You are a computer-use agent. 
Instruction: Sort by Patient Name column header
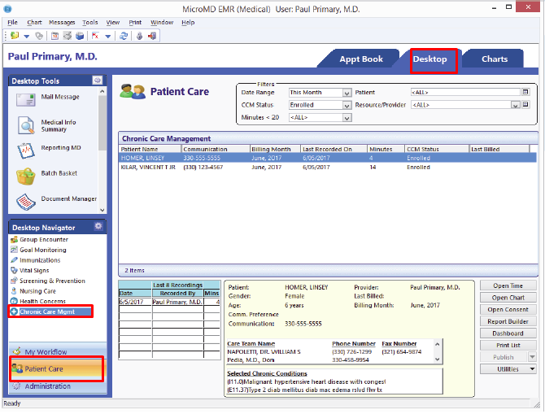point(150,149)
